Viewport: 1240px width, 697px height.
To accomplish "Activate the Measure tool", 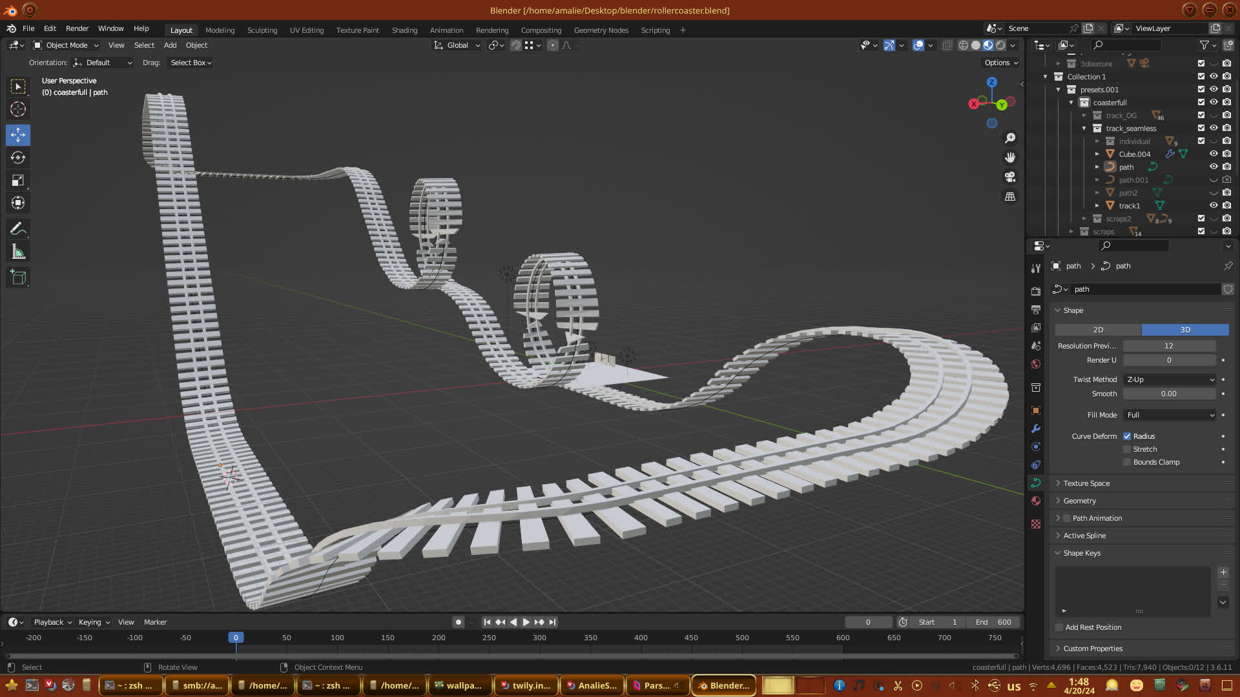I will pos(18,252).
